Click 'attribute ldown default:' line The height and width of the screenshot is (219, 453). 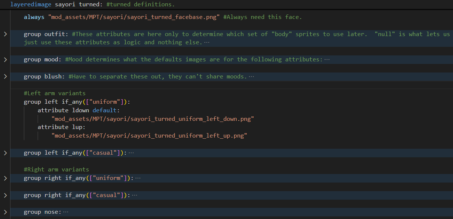tap(79, 110)
